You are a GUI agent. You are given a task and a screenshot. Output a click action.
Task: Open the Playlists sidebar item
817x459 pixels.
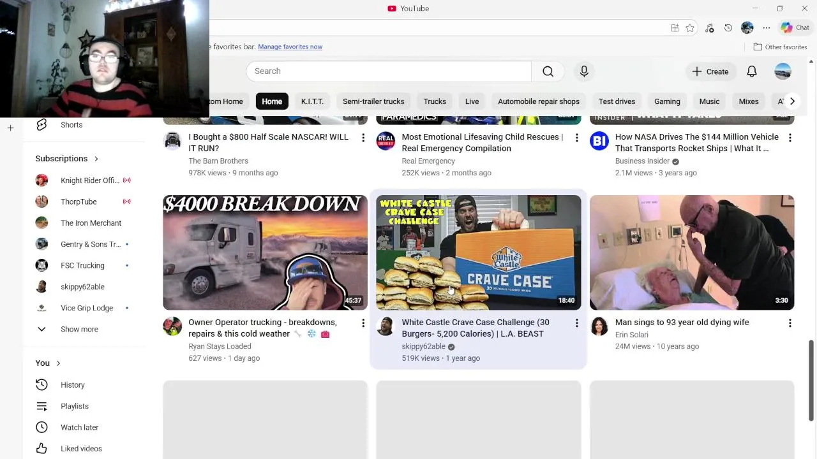click(84, 406)
